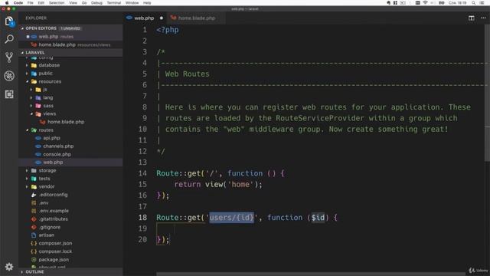Screen dimensions: 490x276
Task: Expand the database folder
Action: [x=49, y=65]
